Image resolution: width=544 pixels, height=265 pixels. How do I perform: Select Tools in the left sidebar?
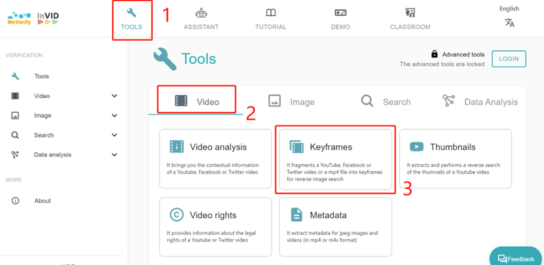click(41, 77)
